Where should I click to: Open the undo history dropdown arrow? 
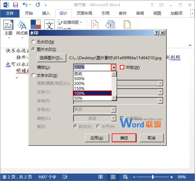[x=30, y=5]
